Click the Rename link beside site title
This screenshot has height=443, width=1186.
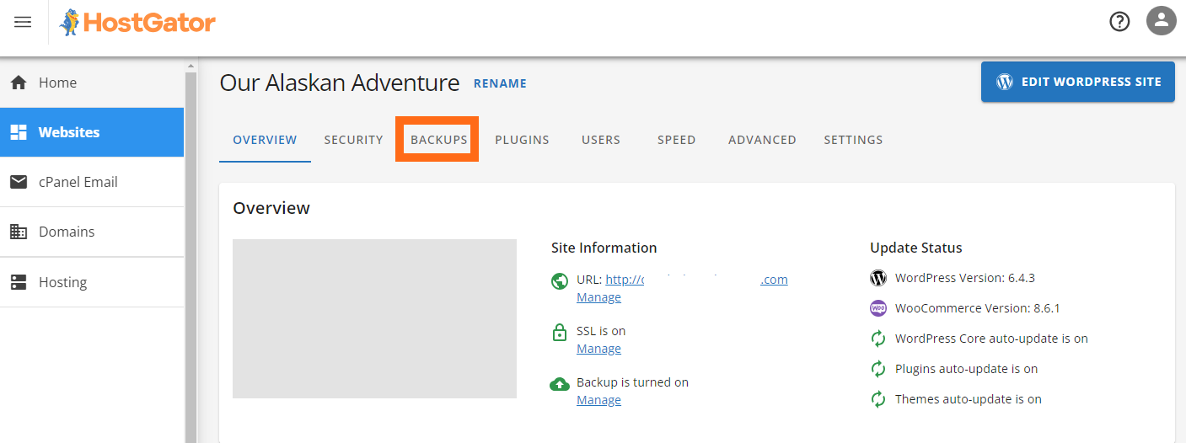click(500, 83)
